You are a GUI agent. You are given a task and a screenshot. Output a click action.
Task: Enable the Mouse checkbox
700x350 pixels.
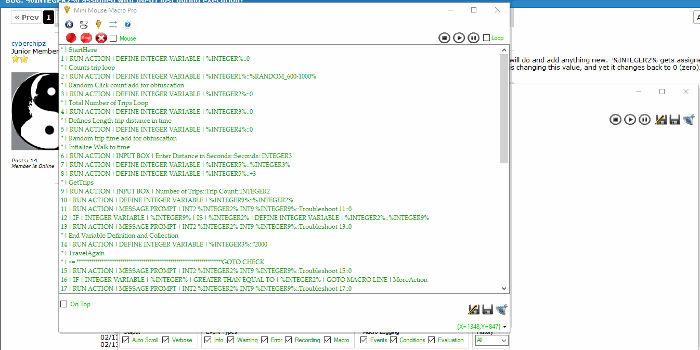[x=113, y=38]
